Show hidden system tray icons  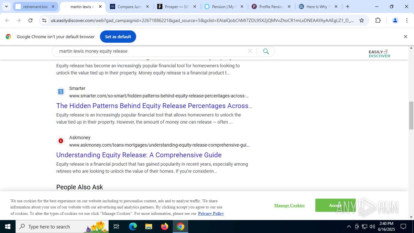[x=349, y=227]
